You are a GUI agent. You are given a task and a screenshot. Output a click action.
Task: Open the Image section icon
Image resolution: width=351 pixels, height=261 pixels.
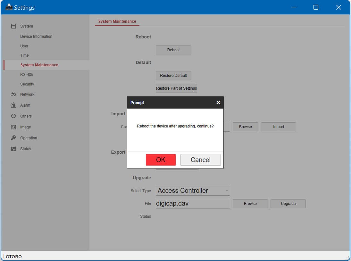[x=13, y=127]
